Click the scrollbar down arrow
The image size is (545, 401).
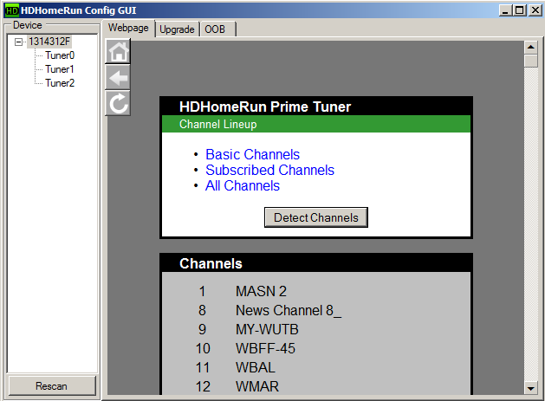(x=531, y=388)
